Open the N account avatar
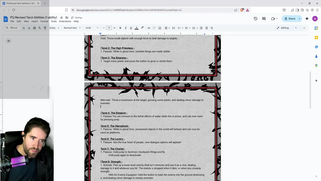Image resolution: width=321 pixels, height=181 pixels. (315, 19)
